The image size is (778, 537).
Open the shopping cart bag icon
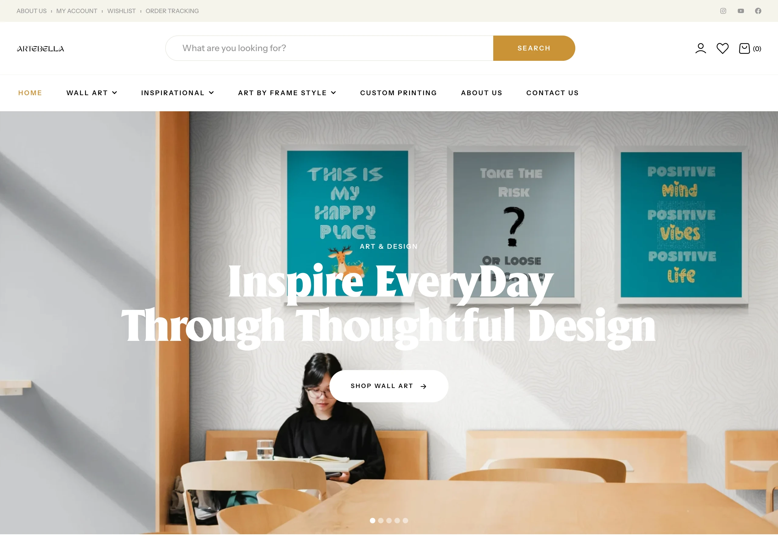click(x=744, y=48)
